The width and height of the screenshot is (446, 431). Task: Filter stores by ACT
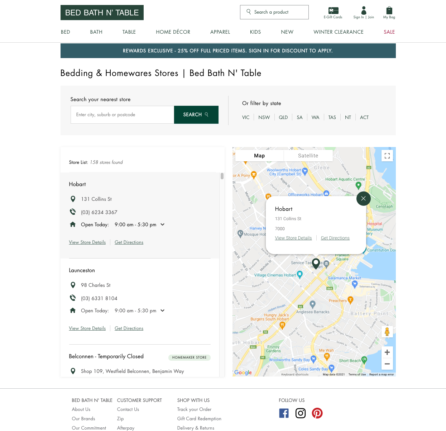[364, 117]
